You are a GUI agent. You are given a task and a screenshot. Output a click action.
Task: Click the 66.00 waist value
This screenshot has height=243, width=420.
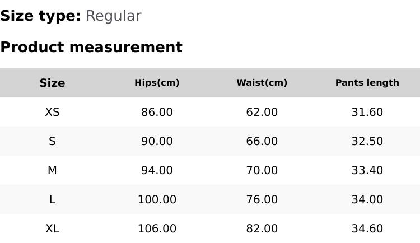pyautogui.click(x=262, y=142)
